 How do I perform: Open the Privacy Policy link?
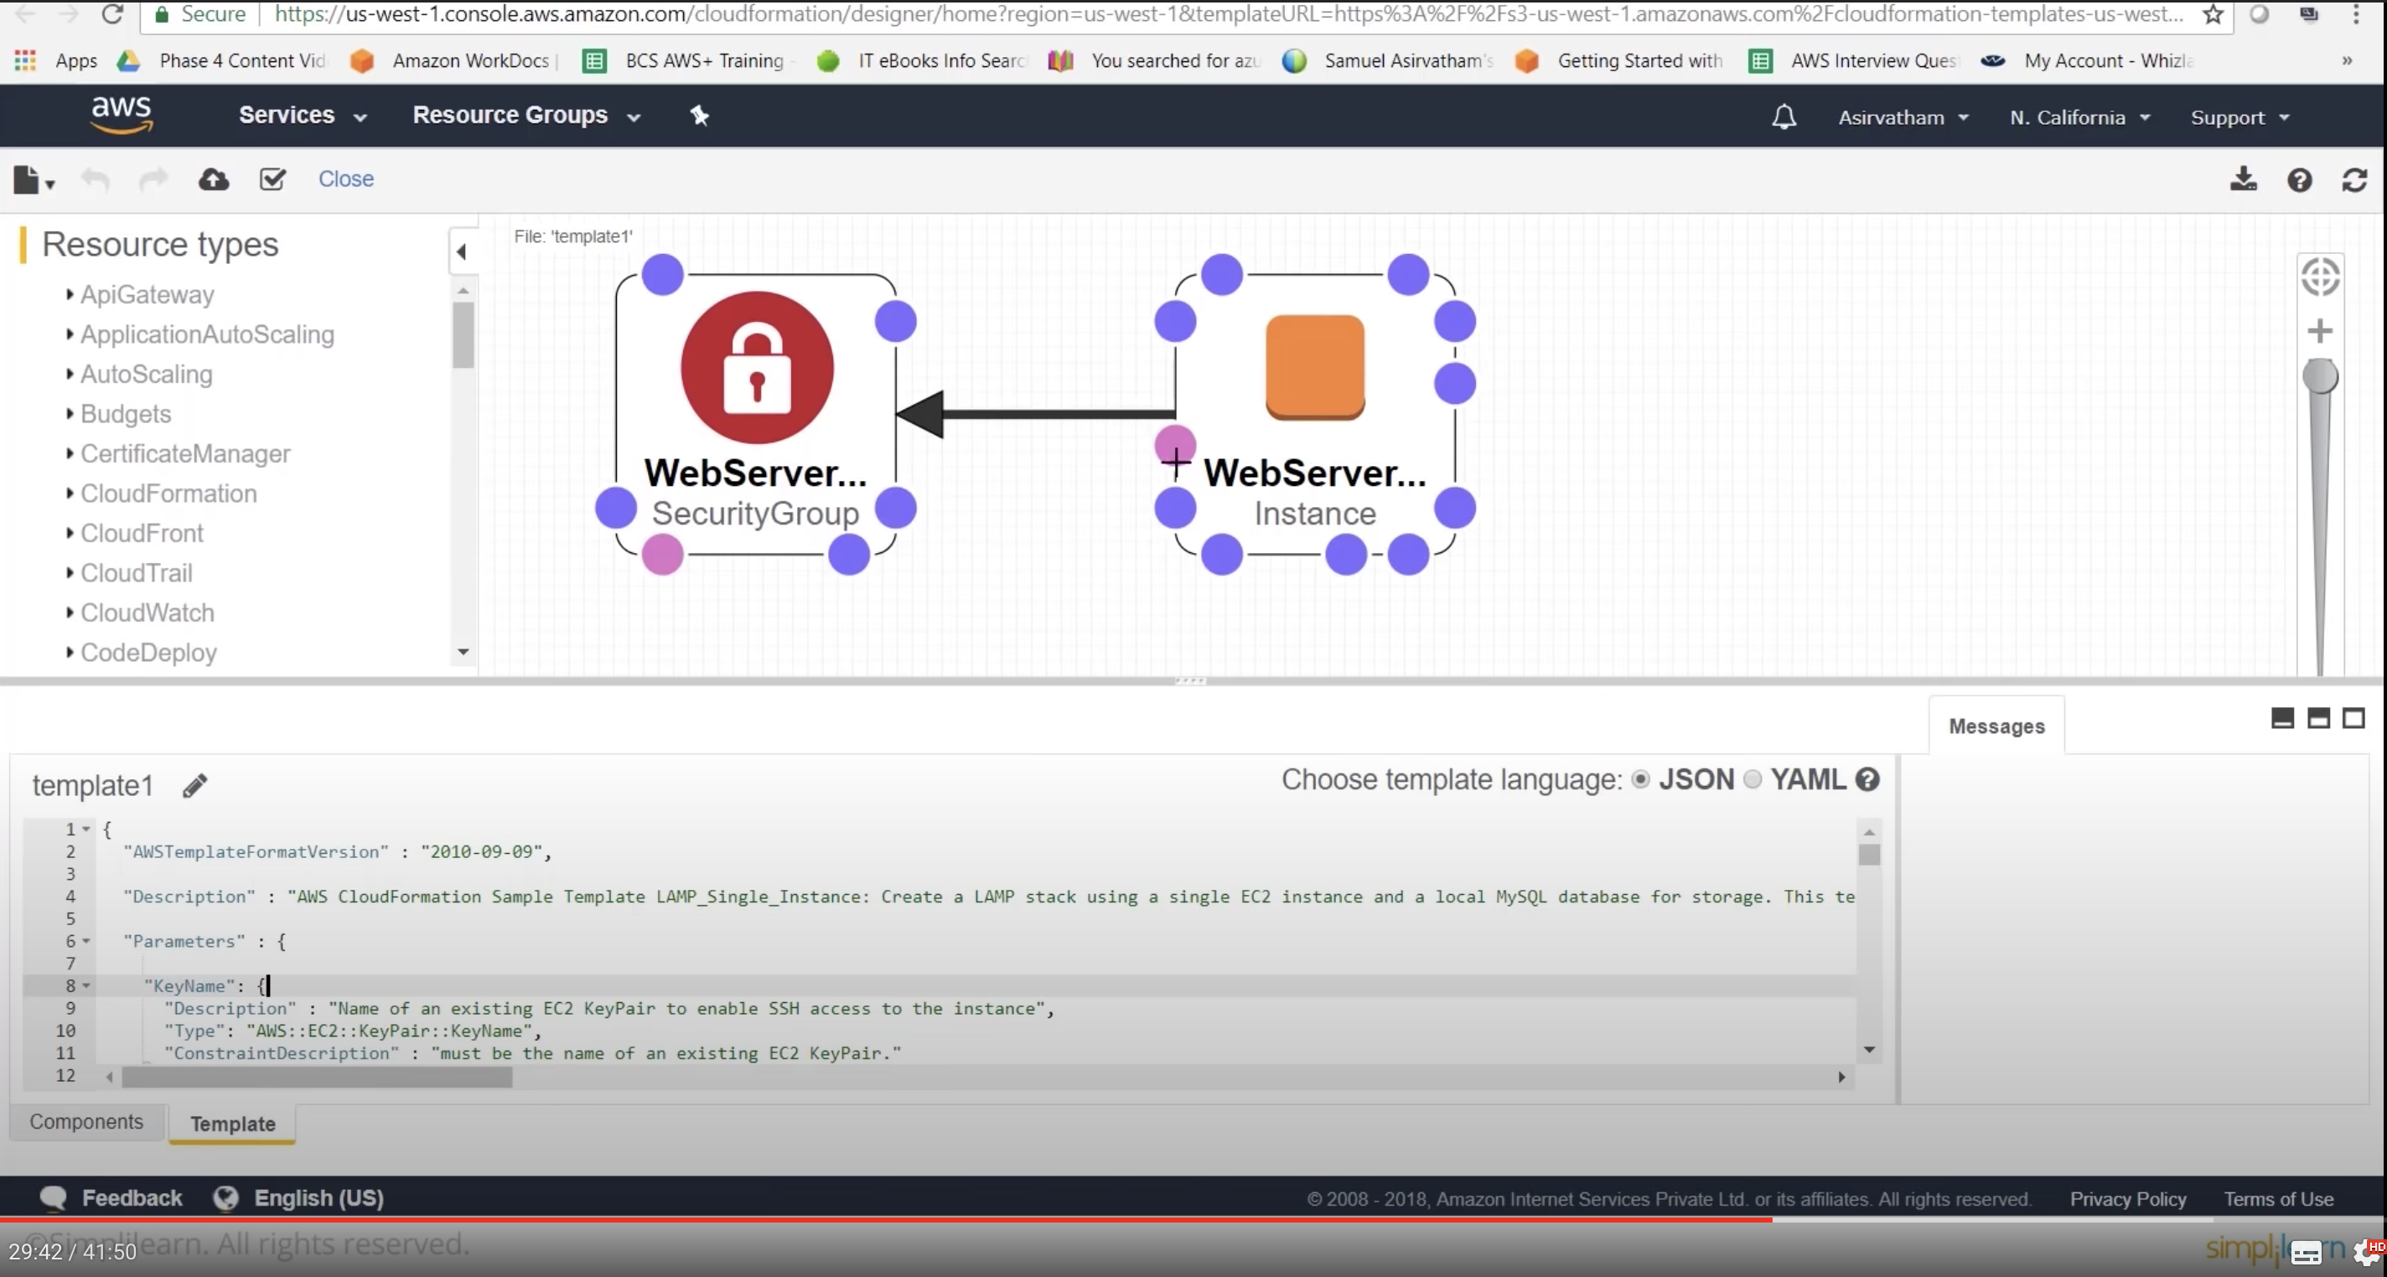click(x=2127, y=1199)
